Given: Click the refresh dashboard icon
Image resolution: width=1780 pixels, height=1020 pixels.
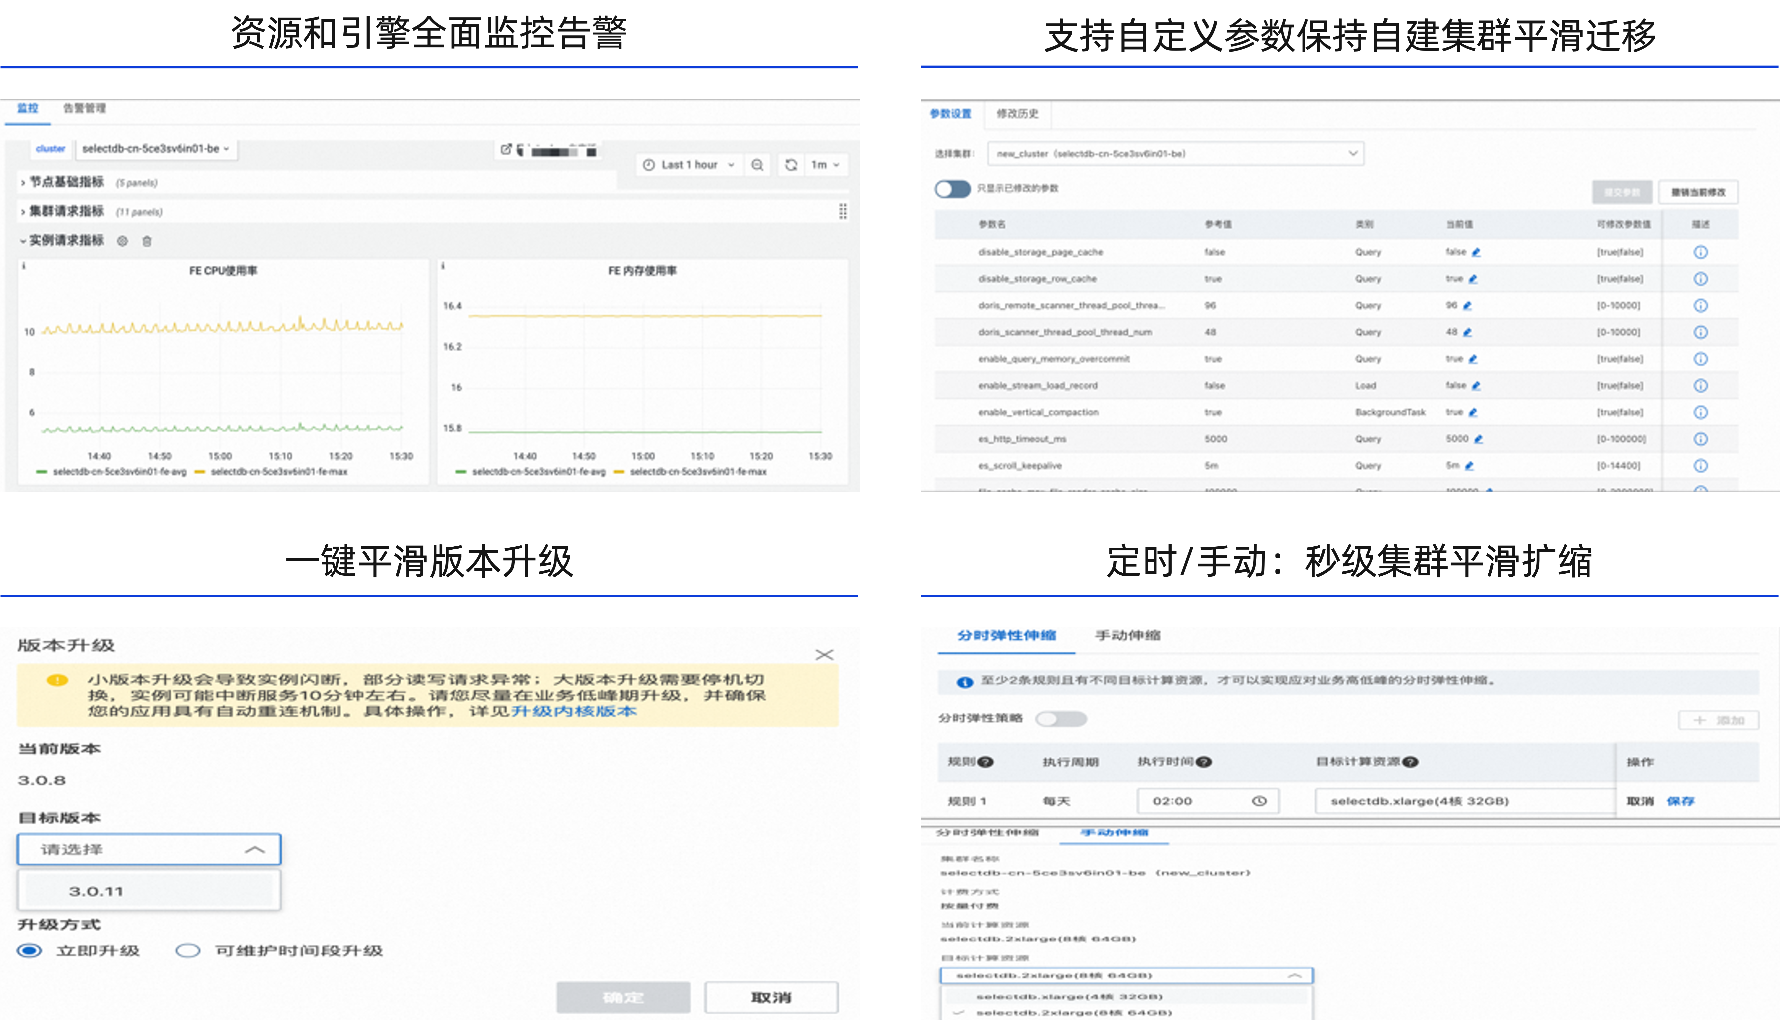Looking at the screenshot, I should [791, 165].
